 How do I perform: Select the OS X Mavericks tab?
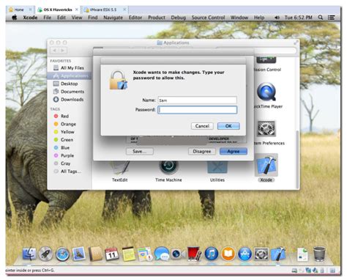[58, 10]
